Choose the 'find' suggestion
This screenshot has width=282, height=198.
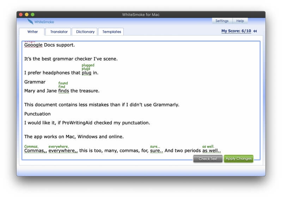pos(62,87)
